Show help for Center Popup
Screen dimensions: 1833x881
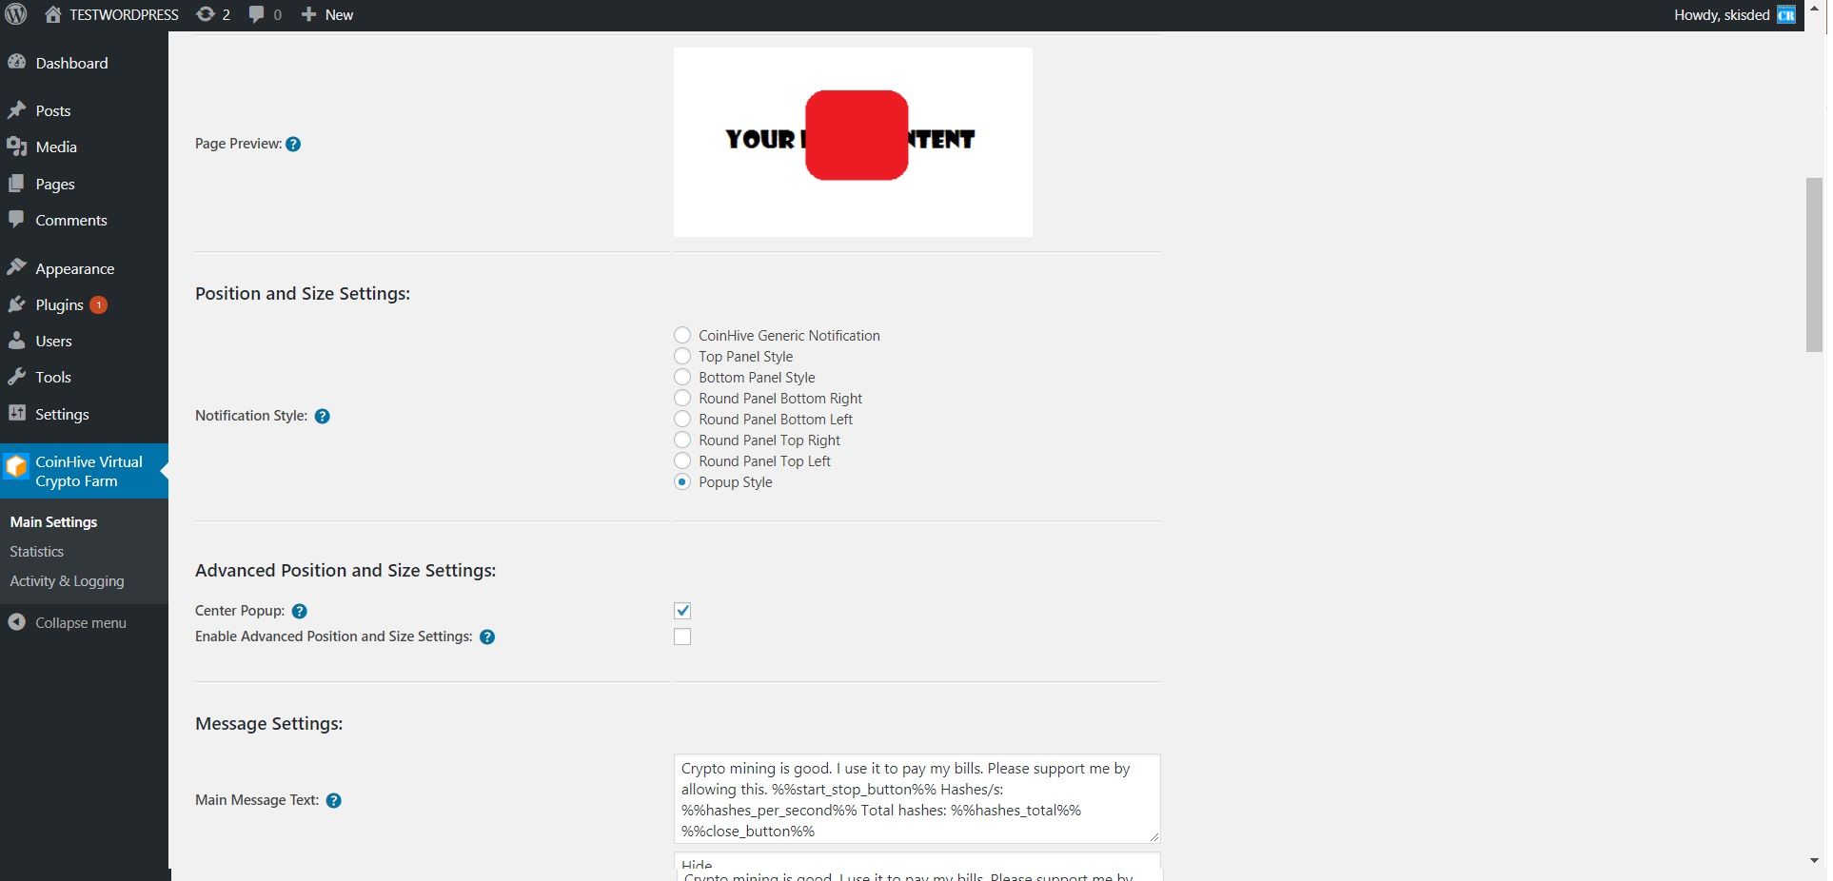tap(300, 611)
